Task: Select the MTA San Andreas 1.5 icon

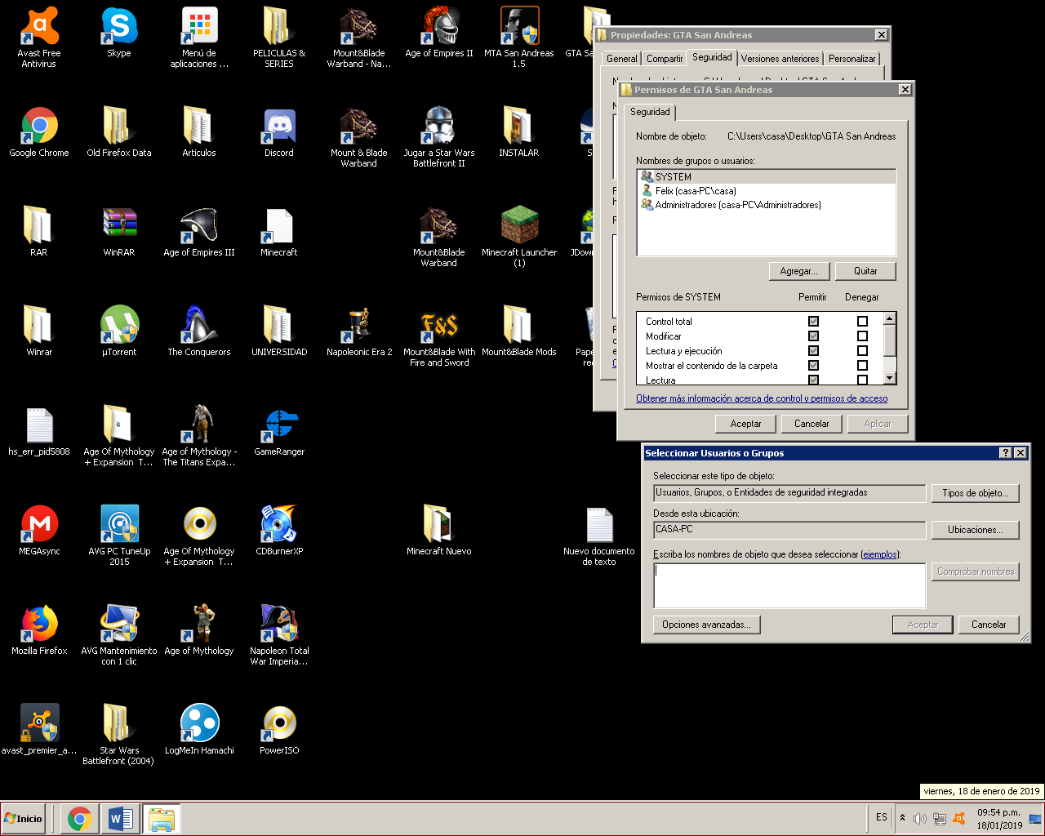Action: [x=519, y=38]
